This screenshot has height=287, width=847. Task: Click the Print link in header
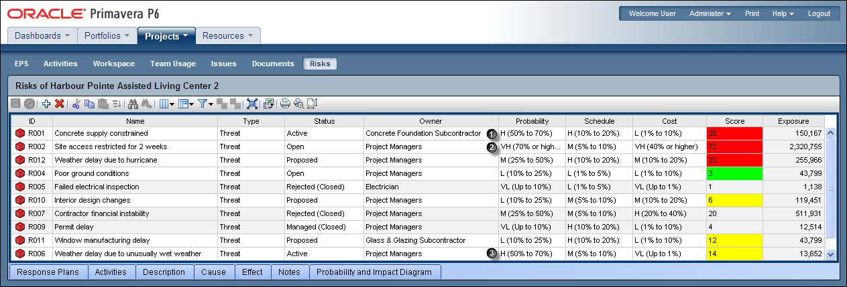coord(752,13)
